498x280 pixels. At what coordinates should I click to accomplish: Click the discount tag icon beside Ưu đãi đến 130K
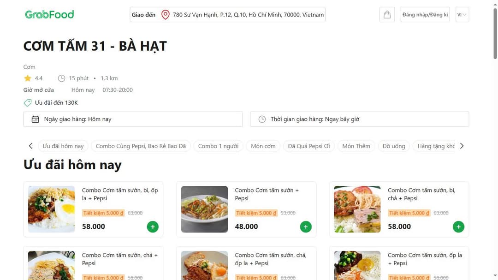point(27,102)
